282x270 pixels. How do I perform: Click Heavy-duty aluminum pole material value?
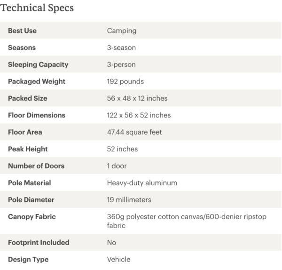coord(142,183)
